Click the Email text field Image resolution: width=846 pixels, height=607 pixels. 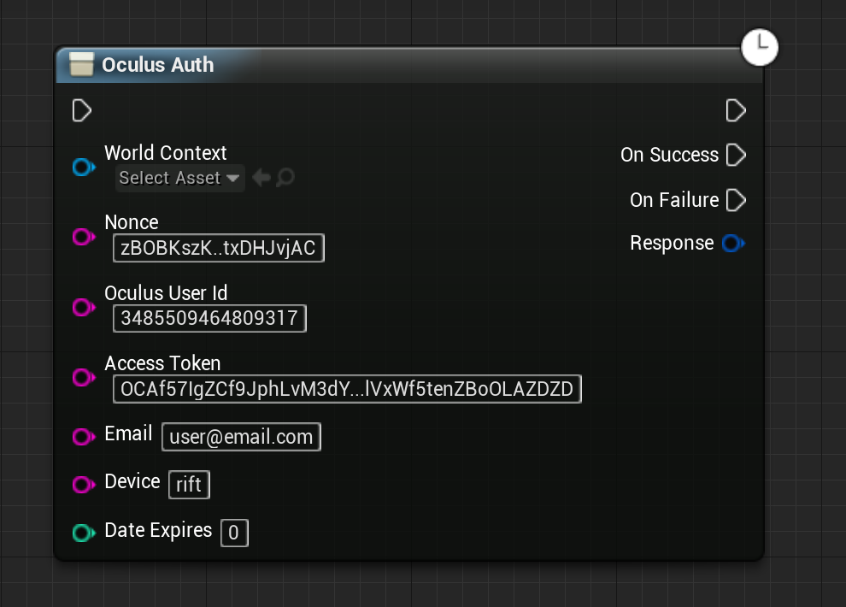[241, 437]
